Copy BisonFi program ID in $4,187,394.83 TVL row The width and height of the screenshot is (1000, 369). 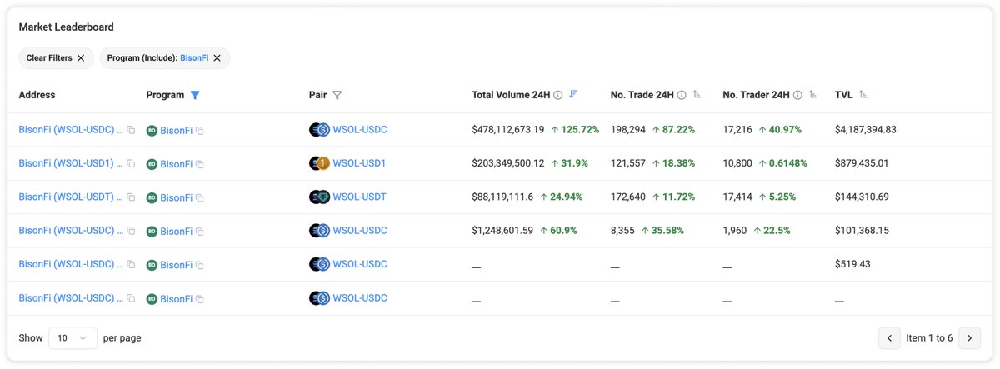pos(200,131)
